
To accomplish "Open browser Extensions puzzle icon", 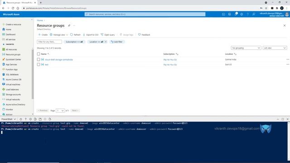I will 277,8.
